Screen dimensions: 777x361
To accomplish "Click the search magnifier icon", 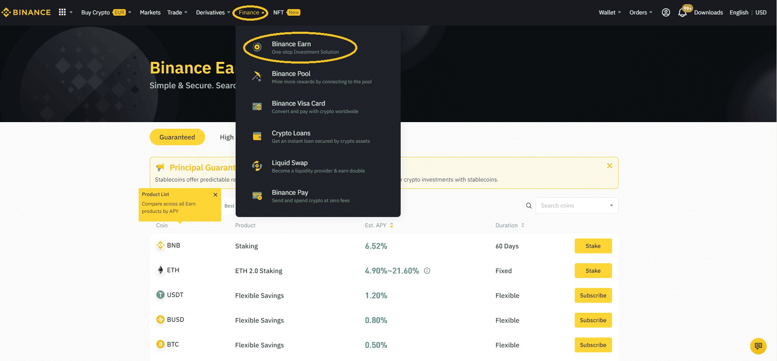I will (x=529, y=205).
